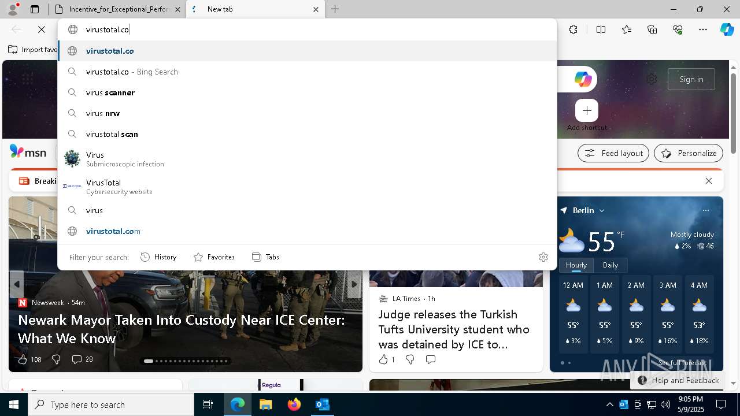Open the Favorites star icon in toolbar

627,29
